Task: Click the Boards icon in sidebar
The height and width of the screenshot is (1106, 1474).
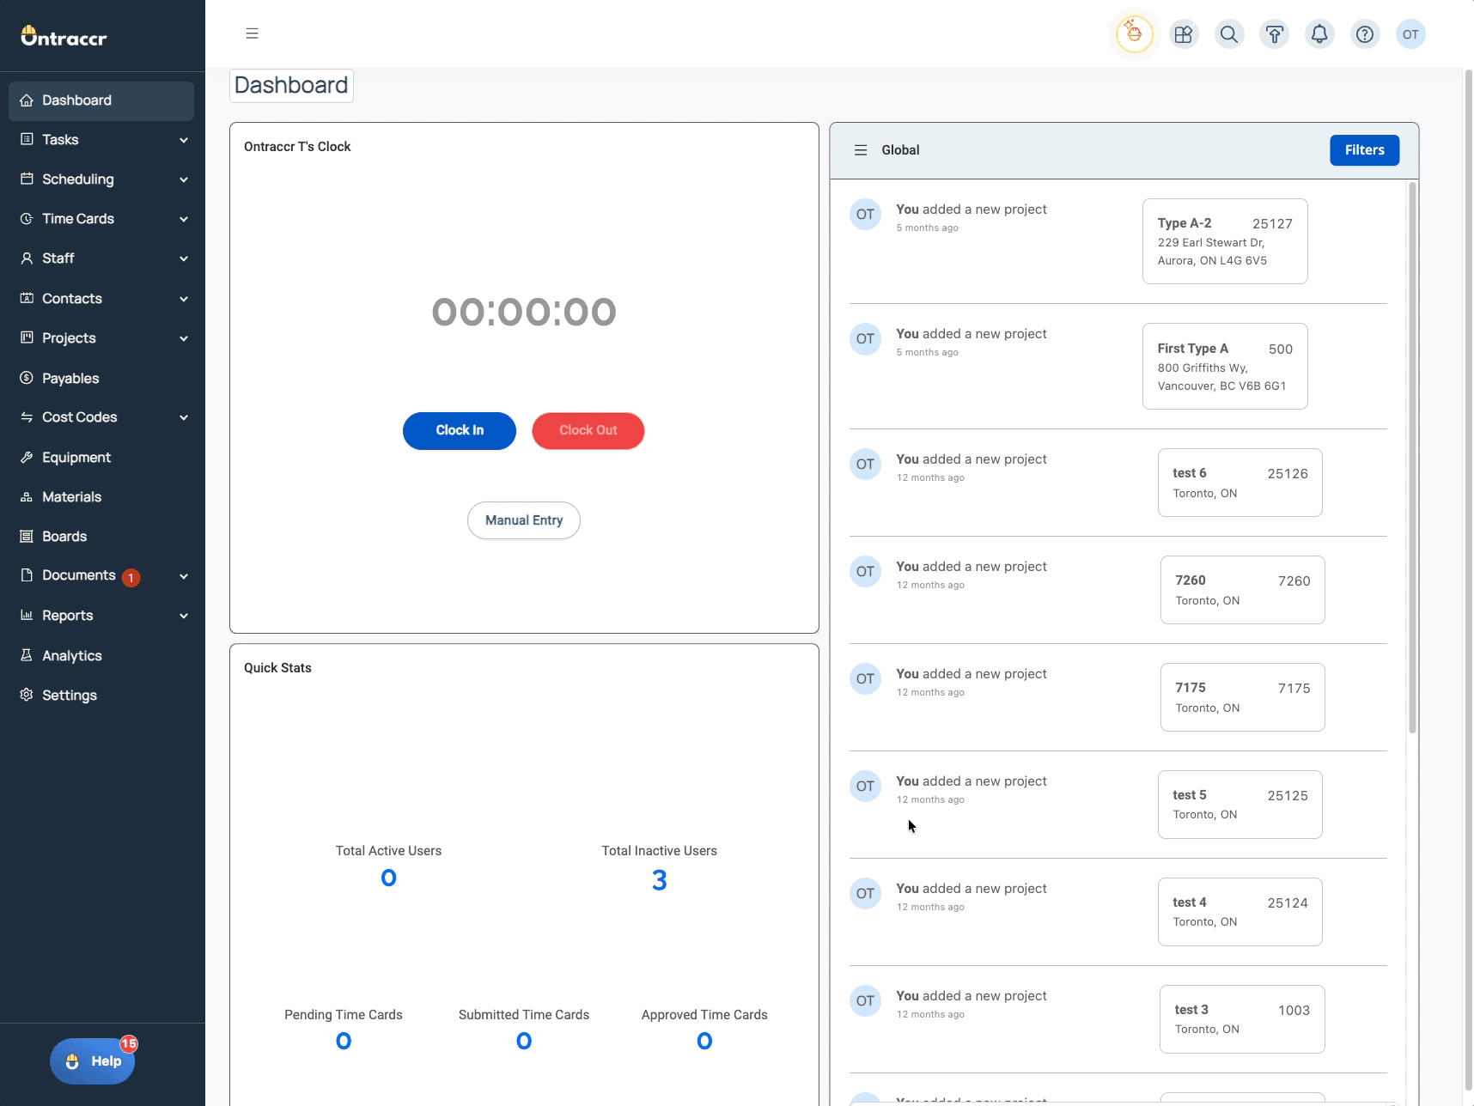Action: pos(27,537)
